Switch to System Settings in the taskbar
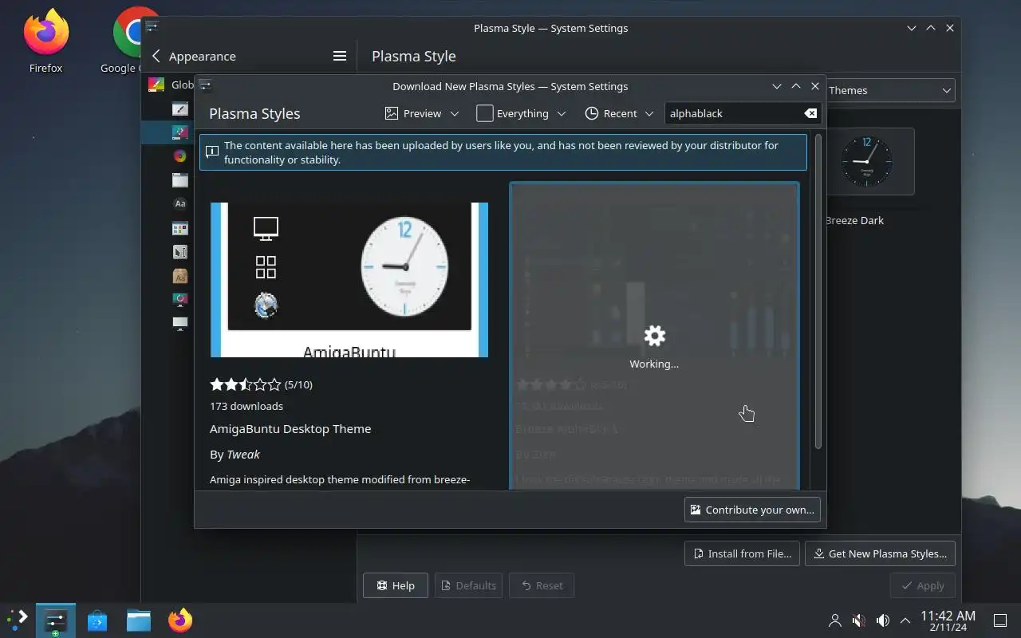The width and height of the screenshot is (1021, 638). click(56, 620)
